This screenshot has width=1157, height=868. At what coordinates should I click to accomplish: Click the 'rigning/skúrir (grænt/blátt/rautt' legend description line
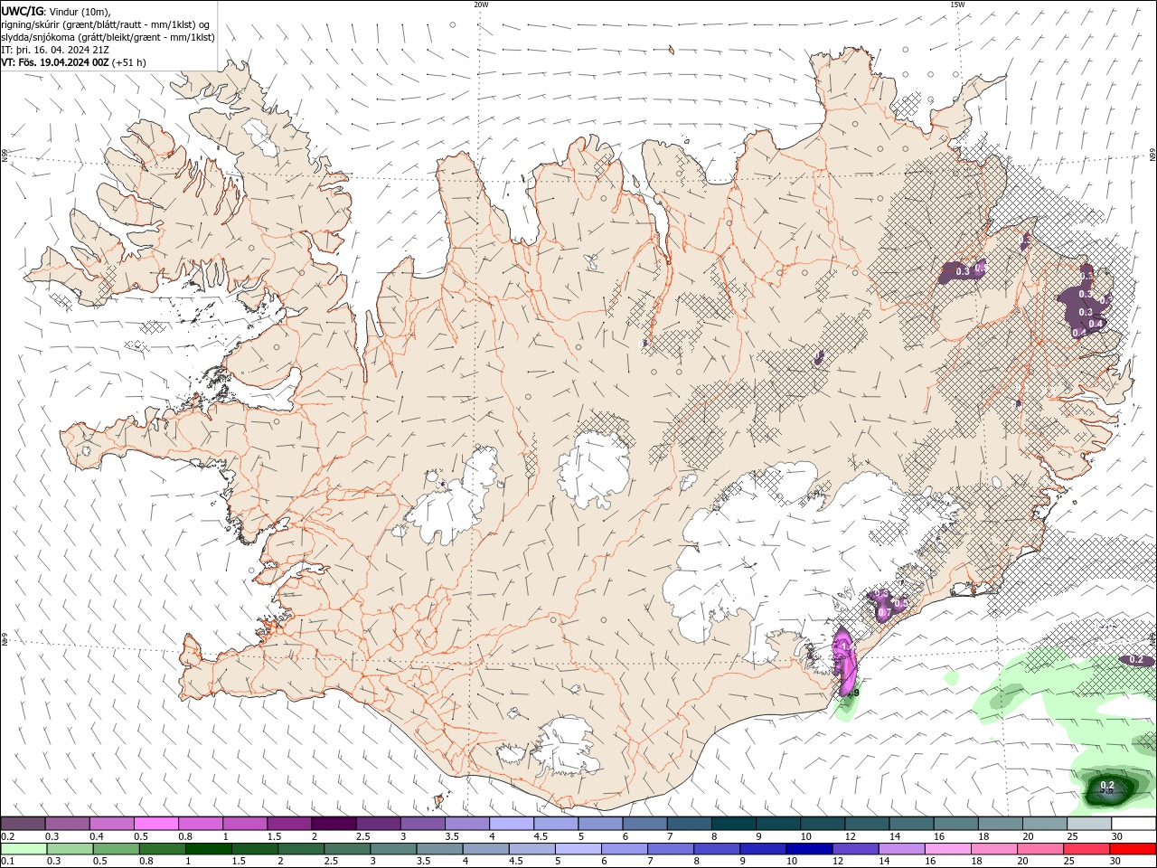tap(105, 24)
